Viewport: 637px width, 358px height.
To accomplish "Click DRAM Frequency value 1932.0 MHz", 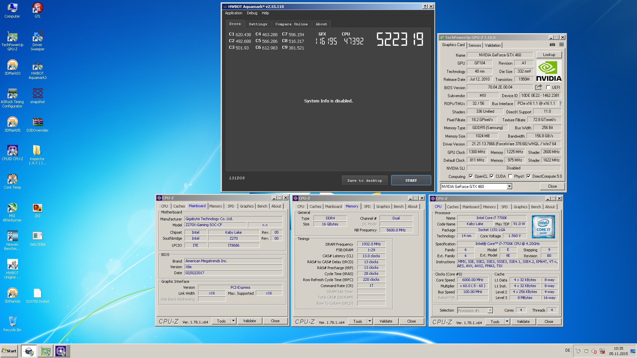I will coord(371,244).
